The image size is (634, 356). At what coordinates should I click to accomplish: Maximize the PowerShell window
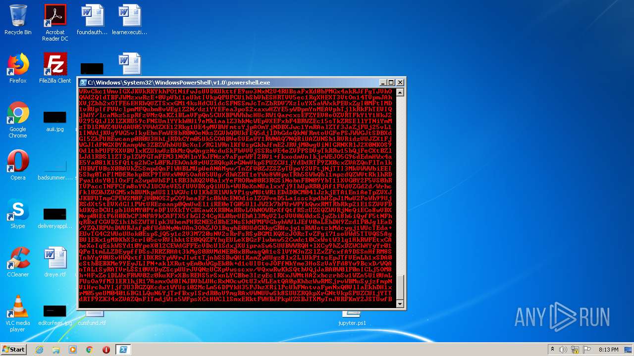(391, 83)
